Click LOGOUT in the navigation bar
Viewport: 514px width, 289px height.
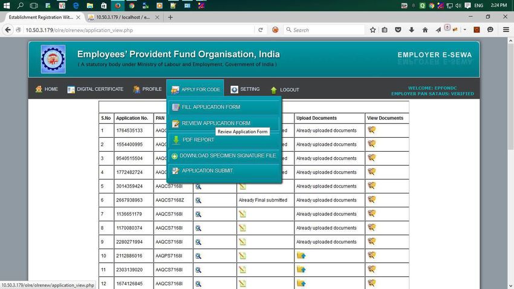(x=285, y=89)
